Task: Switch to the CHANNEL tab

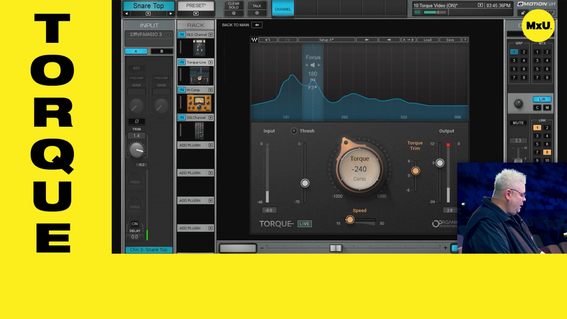Action: coord(283,9)
